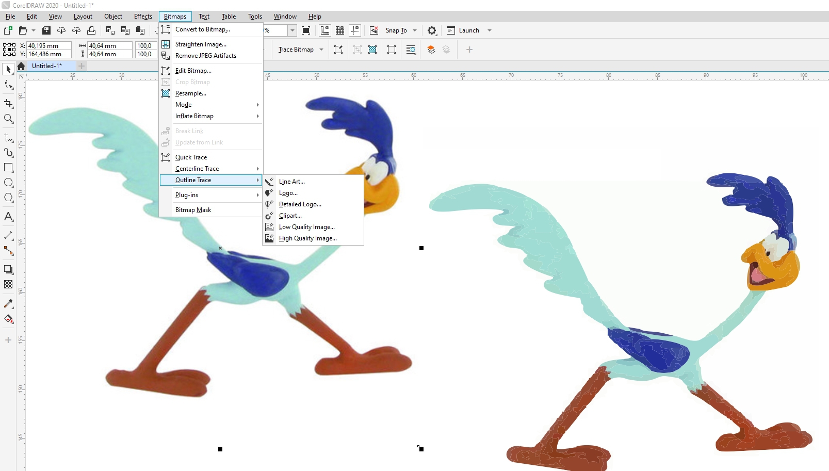The image size is (829, 471).
Task: Select the Pick tool in toolbox
Action: pos(8,69)
